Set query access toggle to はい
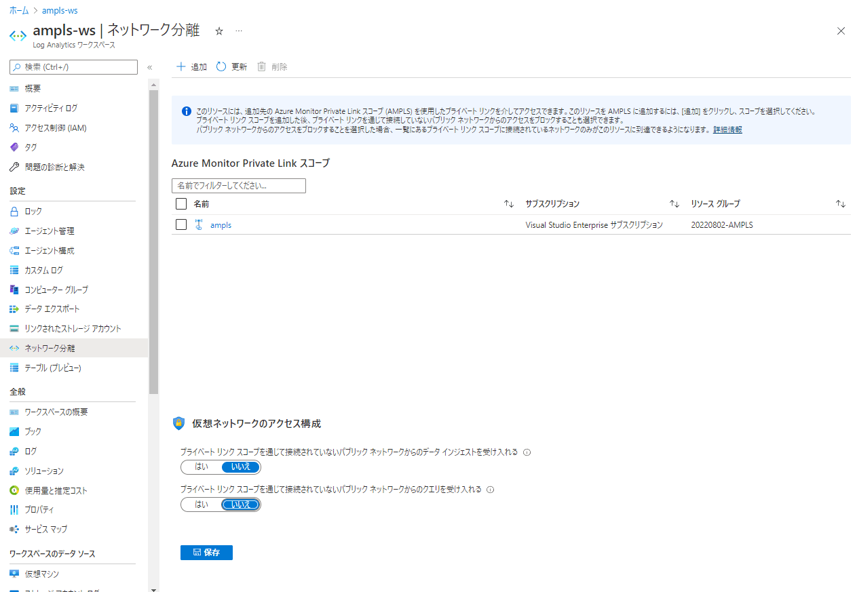The image size is (855, 592). pos(202,505)
